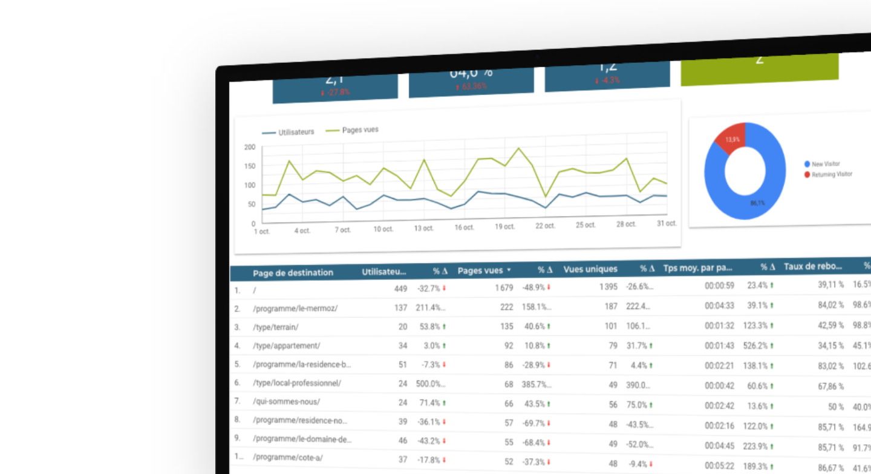Click the green up arrow beside 10.8%
The height and width of the screenshot is (474, 871).
pyautogui.click(x=549, y=346)
